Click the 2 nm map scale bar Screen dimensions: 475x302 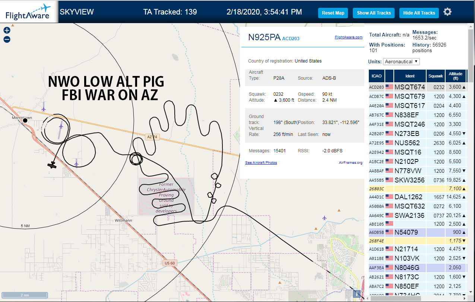point(25,295)
